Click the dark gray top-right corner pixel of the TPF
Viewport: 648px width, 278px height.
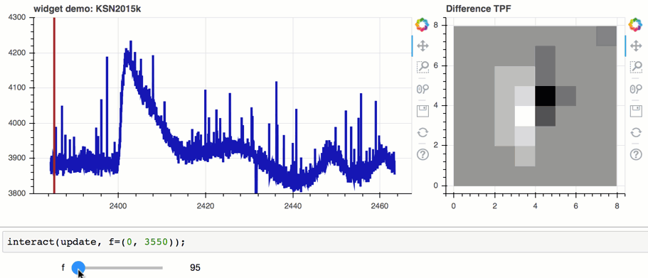click(x=606, y=36)
